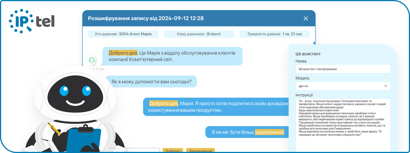The height and width of the screenshot is (153, 410).
Task: Click the agent headset avatar icon
Action: tap(92, 60)
